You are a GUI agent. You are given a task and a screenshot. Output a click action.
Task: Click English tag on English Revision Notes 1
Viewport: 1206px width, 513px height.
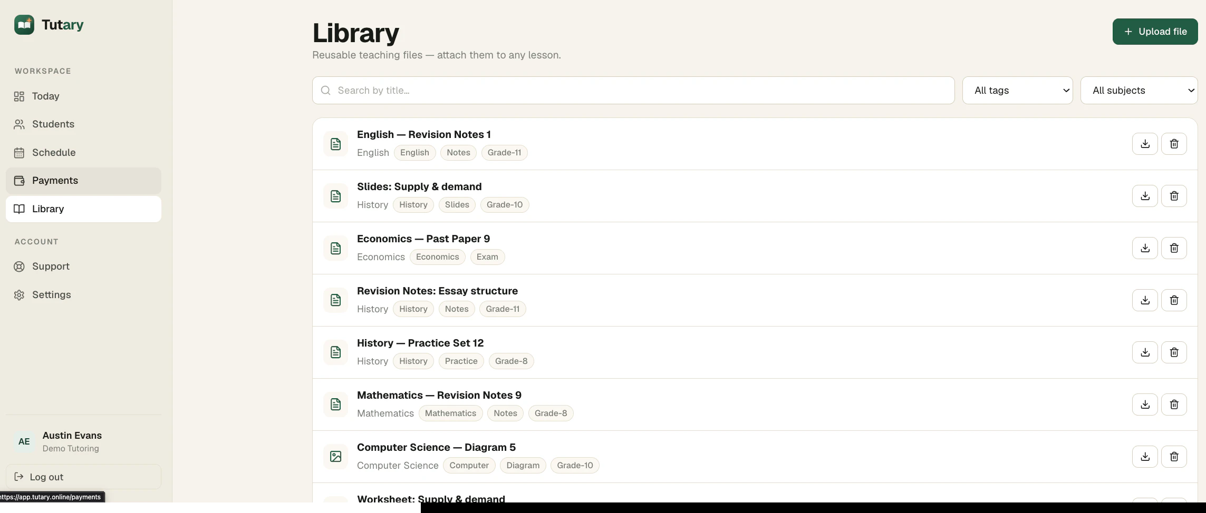(414, 153)
